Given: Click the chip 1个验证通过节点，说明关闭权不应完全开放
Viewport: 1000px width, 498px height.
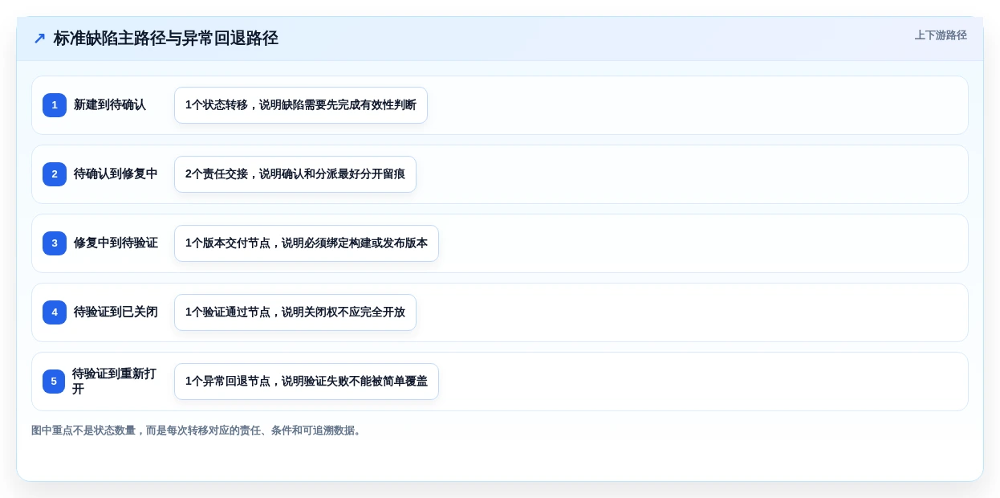Looking at the screenshot, I should [x=295, y=312].
